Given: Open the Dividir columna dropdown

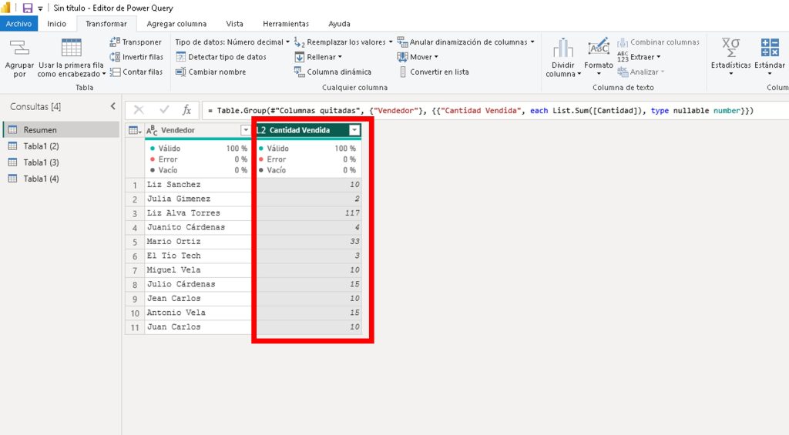Looking at the screenshot, I should pos(562,70).
